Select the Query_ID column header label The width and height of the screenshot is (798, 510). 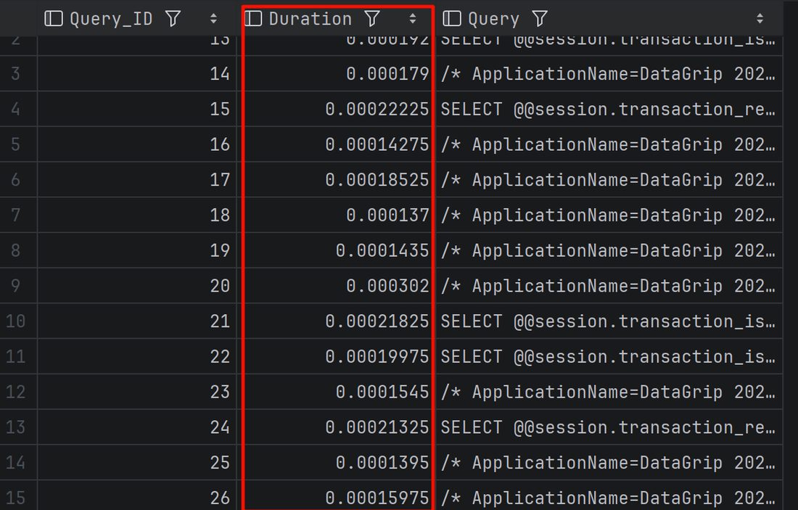point(111,20)
